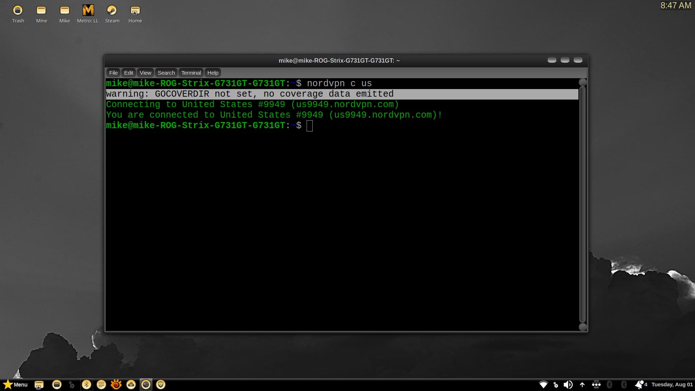Open the volume speaker tray icon

tap(568, 384)
